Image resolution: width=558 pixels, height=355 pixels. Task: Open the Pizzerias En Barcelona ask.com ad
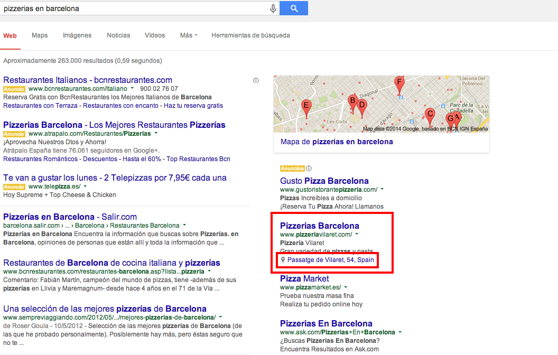[x=326, y=323]
